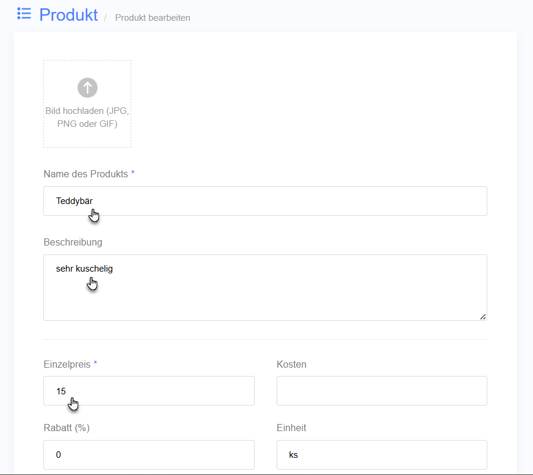Focus the Name des Produkts field containing Teddybär
Screen dimensions: 533x475
point(265,201)
